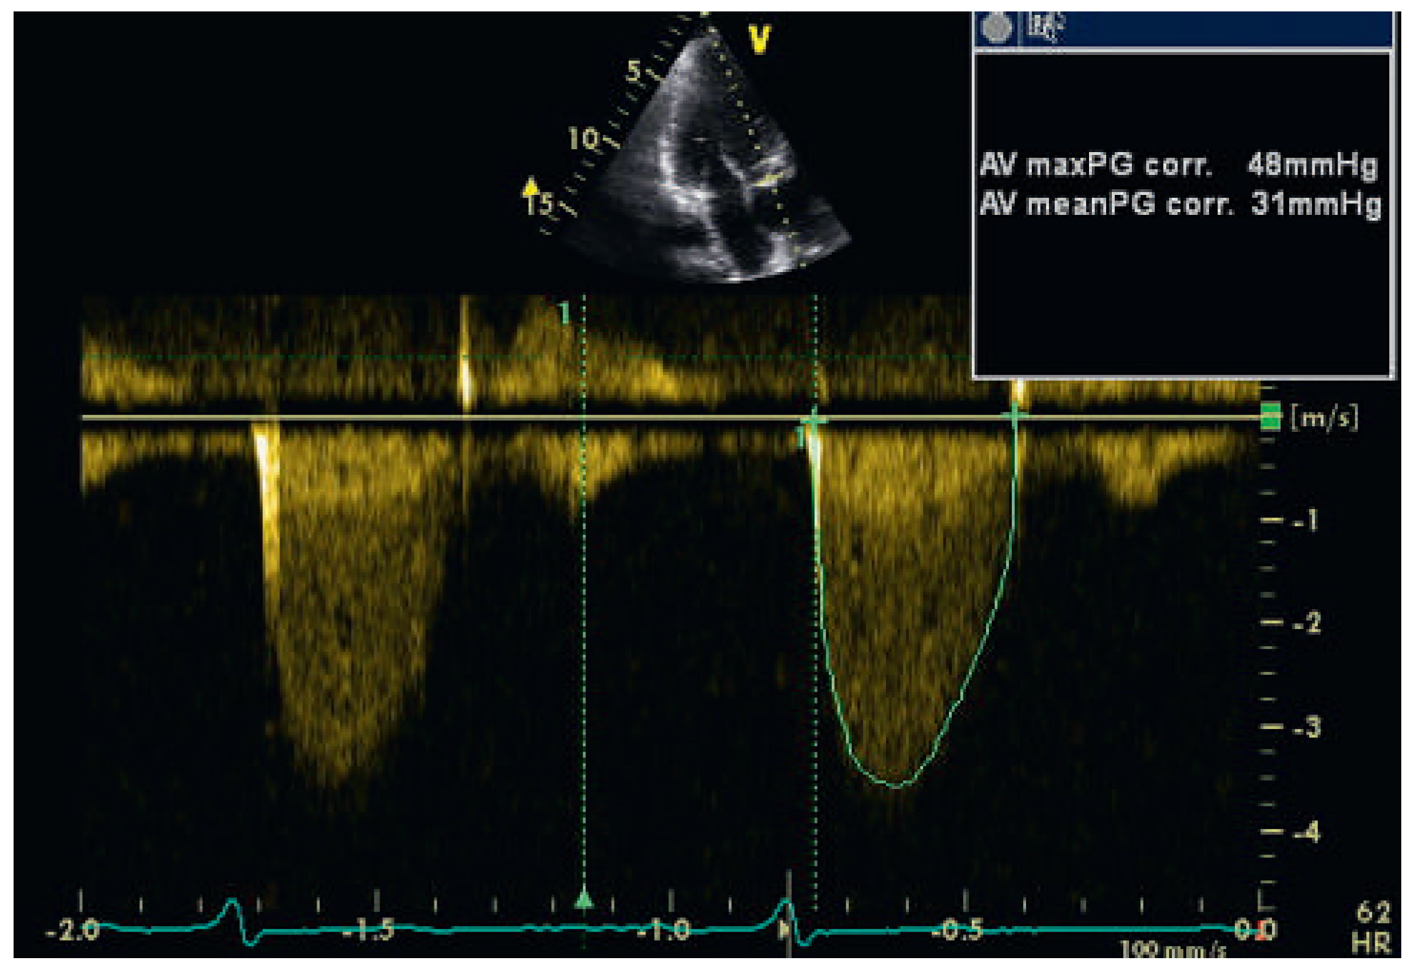The image size is (1417, 976).
Task: Click the [m/s] velocity unit label
Action: tap(1324, 418)
